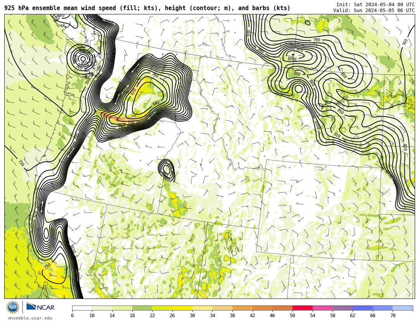Pick the 46–50 kts dark orange colorbar segment
The image size is (419, 323).
pyautogui.click(x=282, y=308)
